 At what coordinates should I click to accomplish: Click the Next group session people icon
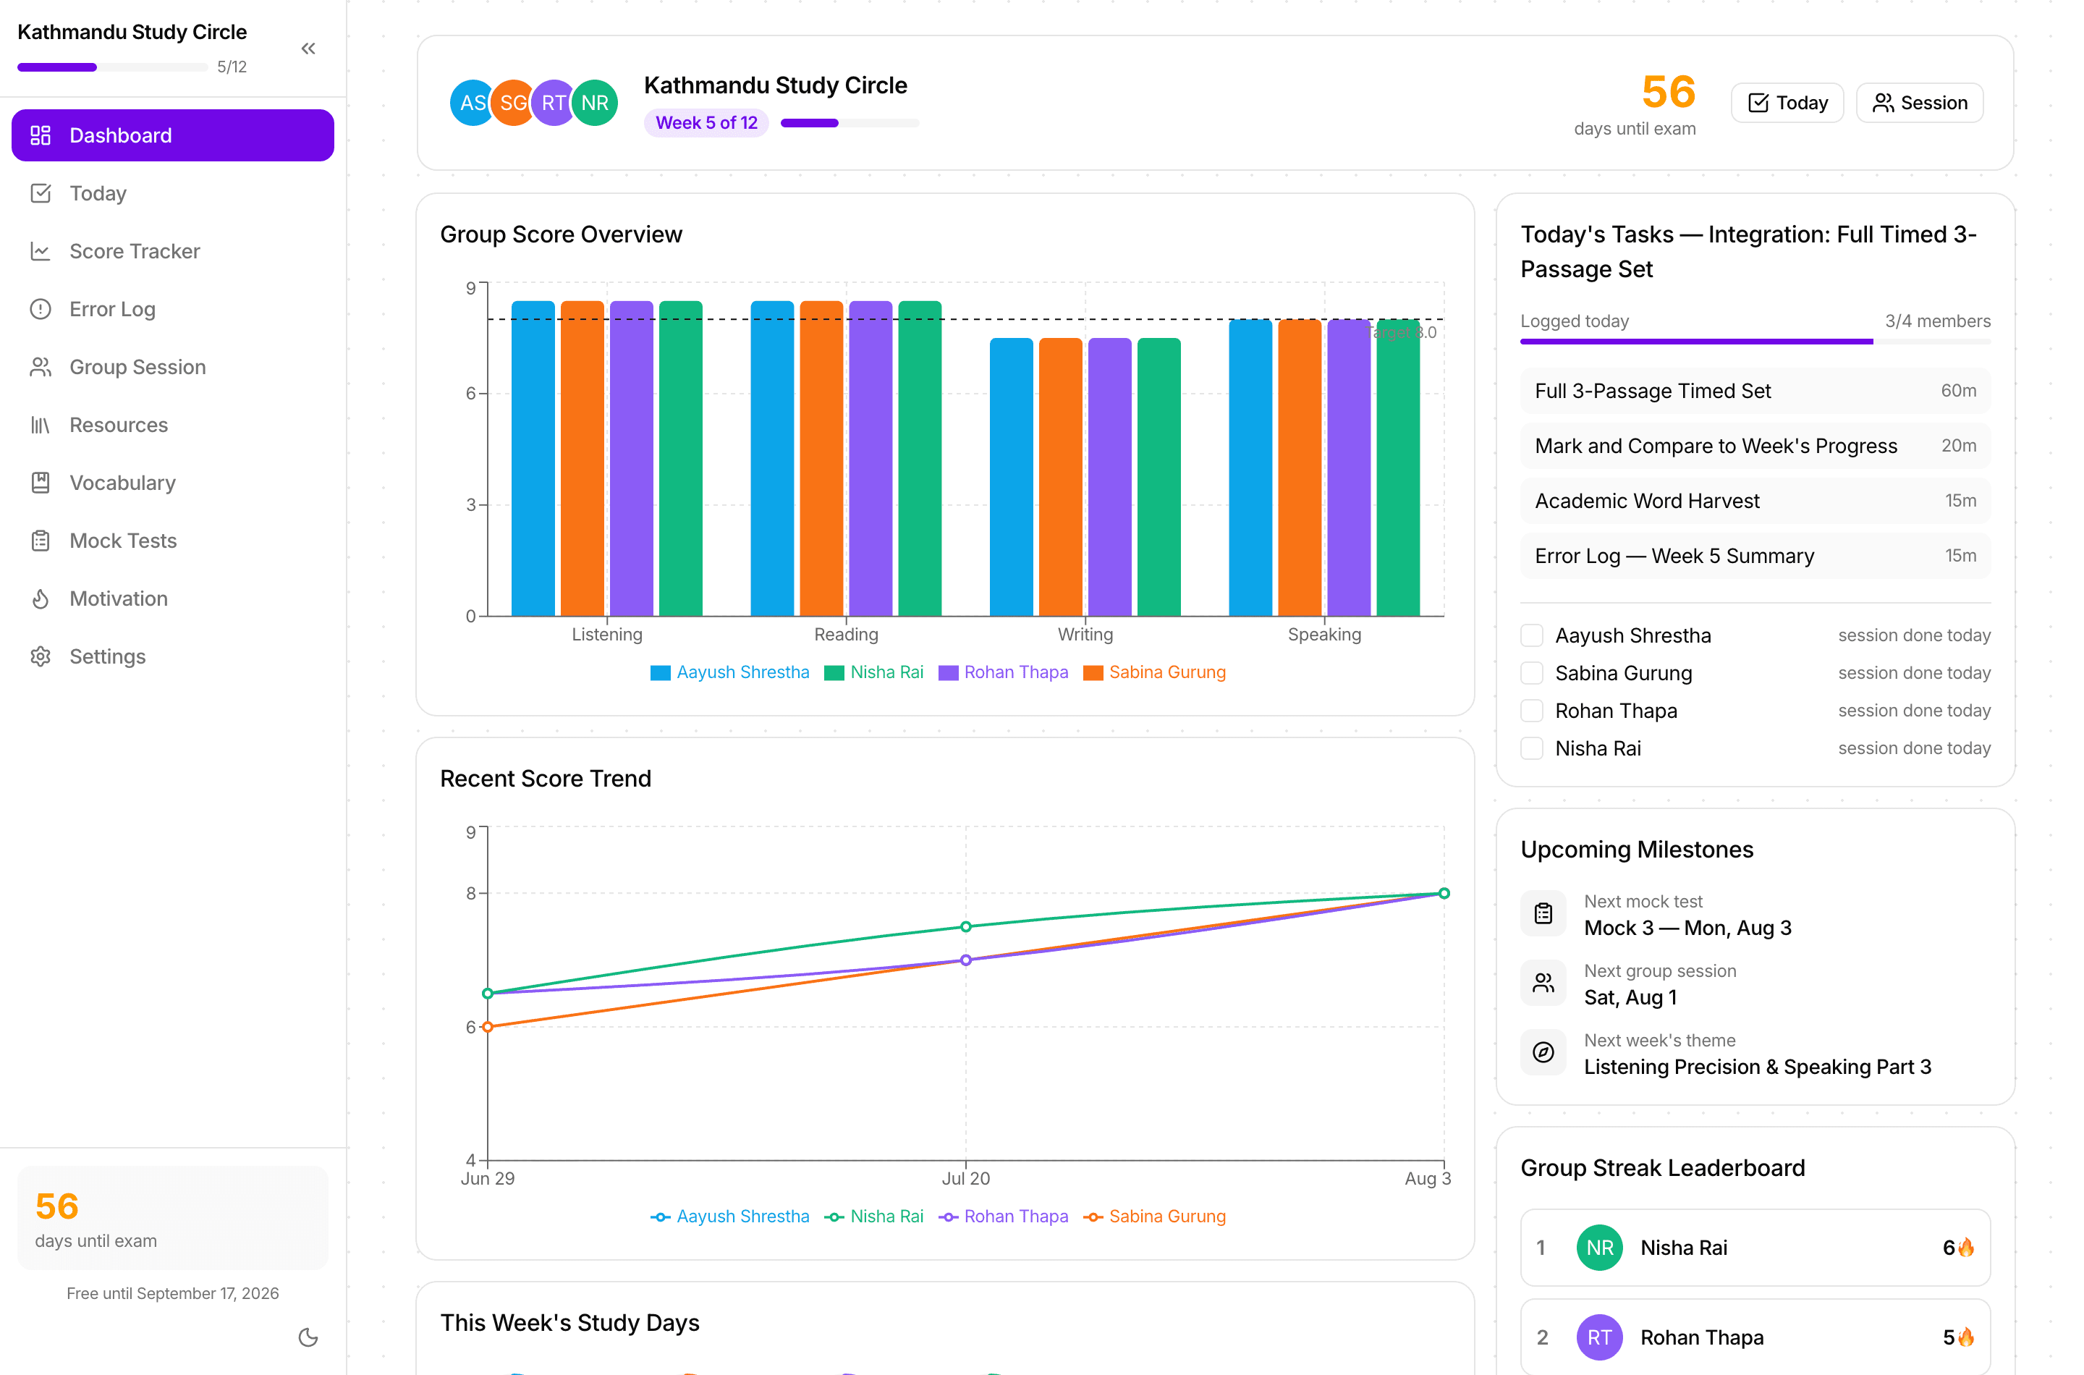tap(1543, 983)
